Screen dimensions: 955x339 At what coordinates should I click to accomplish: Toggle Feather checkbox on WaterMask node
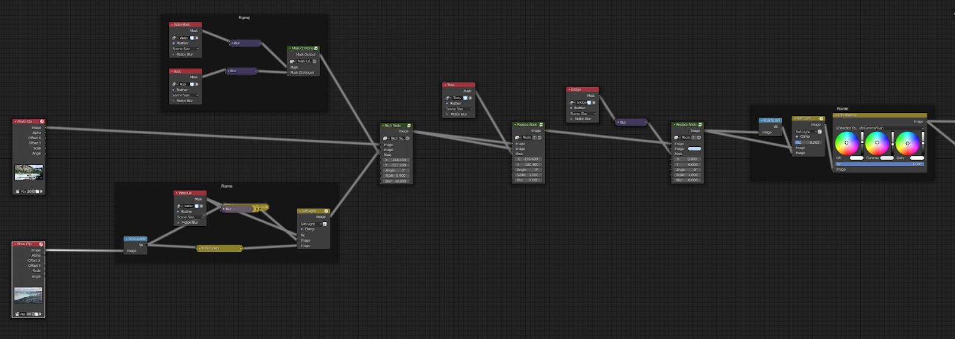click(174, 43)
